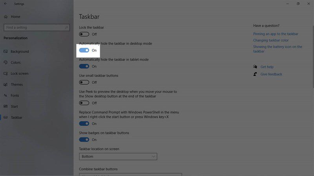
Task: Click the Fonts icon in sidebar
Action: click(x=5, y=95)
